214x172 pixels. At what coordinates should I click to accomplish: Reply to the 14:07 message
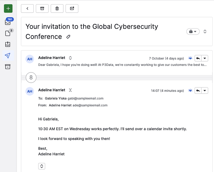[198, 91]
